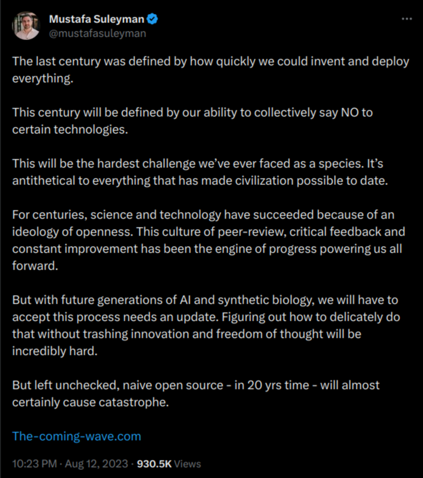Open Mustafa Suleyman's profile avatar

(26, 24)
